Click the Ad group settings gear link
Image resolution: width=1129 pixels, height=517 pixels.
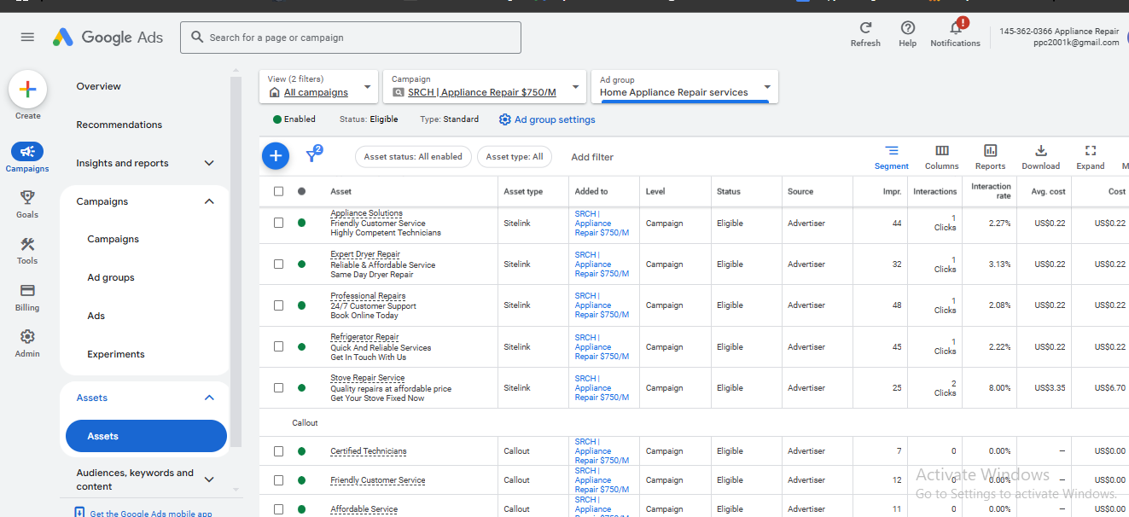[547, 119]
